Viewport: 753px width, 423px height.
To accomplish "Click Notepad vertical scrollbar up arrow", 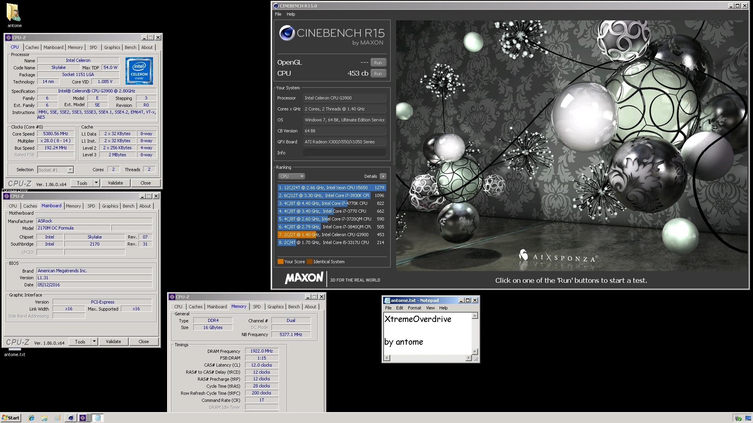I will tap(475, 316).
